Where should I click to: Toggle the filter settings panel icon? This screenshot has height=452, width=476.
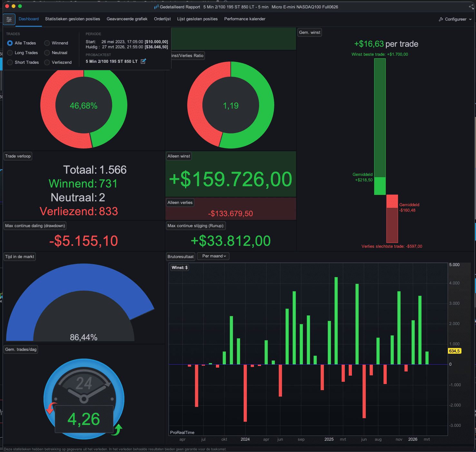(x=9, y=19)
